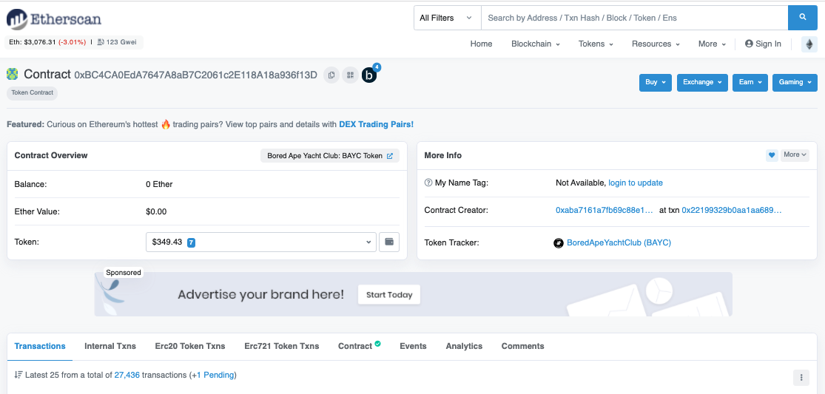Open contract creator address 0xaba7161a7fb69c88e1…
This screenshot has height=394, width=825.
pyautogui.click(x=604, y=210)
